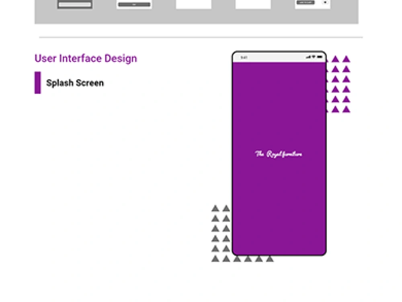
Task: Click the Wi-Fi icon in phone status bar
Action: tap(314, 57)
